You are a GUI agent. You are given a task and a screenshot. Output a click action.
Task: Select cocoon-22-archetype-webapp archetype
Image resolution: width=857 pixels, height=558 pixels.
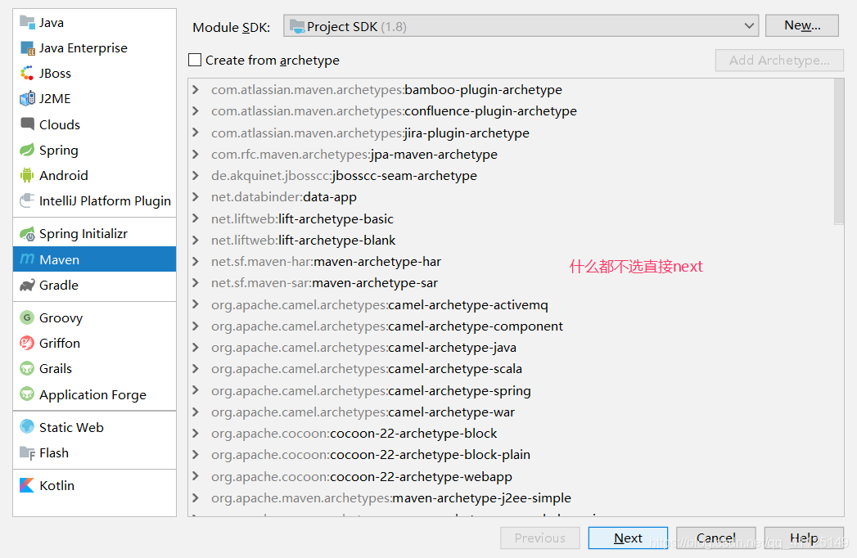click(x=361, y=476)
